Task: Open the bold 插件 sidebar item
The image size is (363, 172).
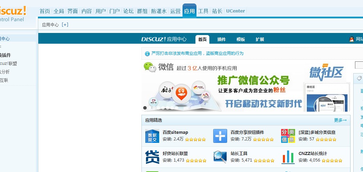Action: tap(5, 55)
